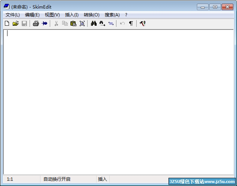Open the 编辑(E) menu
The image size is (237, 186).
[x=32, y=15]
